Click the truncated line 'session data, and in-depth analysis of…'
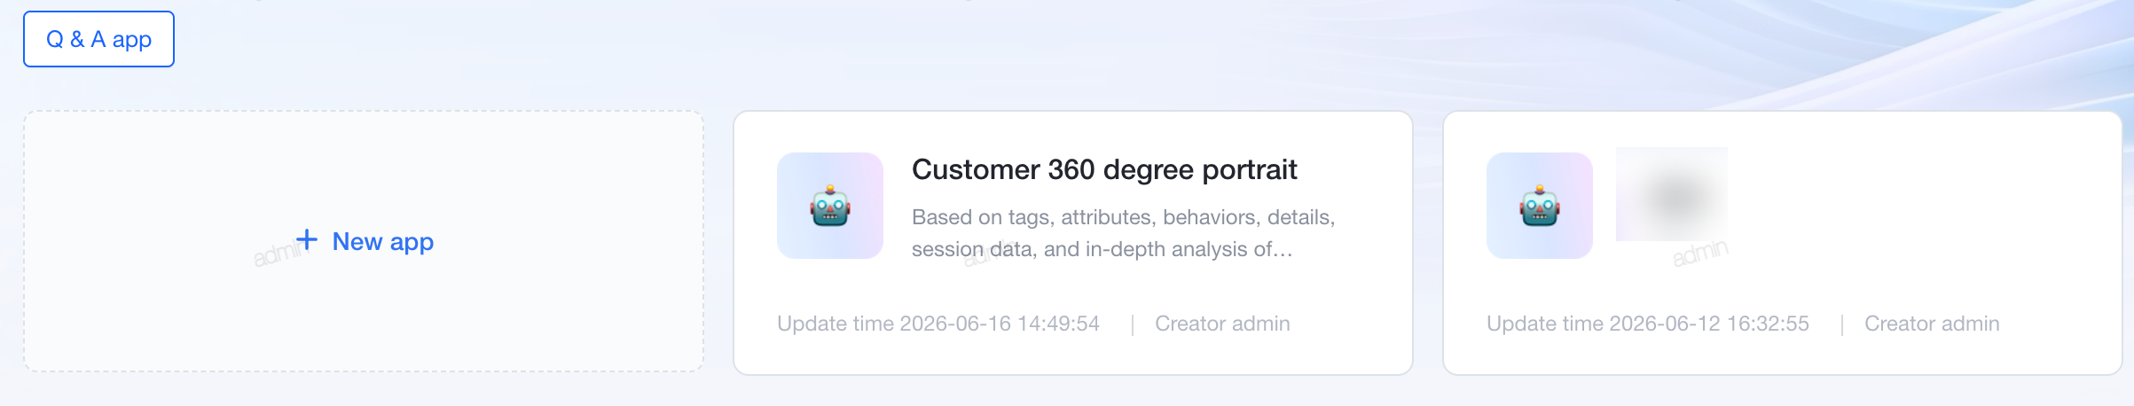The width and height of the screenshot is (2134, 406). click(1102, 249)
